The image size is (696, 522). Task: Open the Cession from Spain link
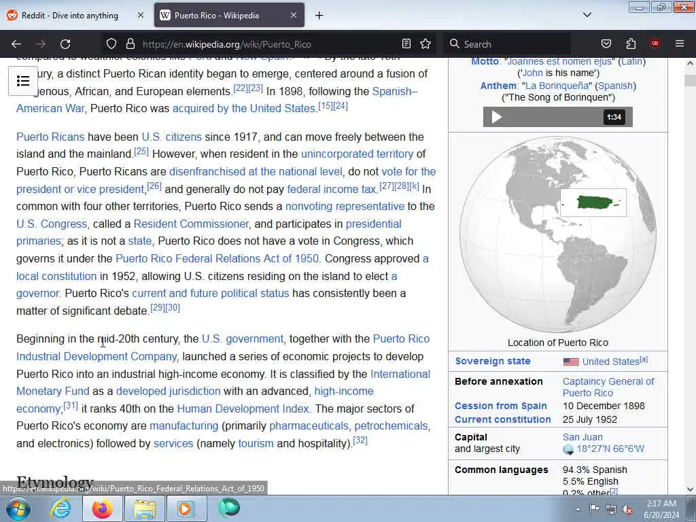pyautogui.click(x=501, y=406)
